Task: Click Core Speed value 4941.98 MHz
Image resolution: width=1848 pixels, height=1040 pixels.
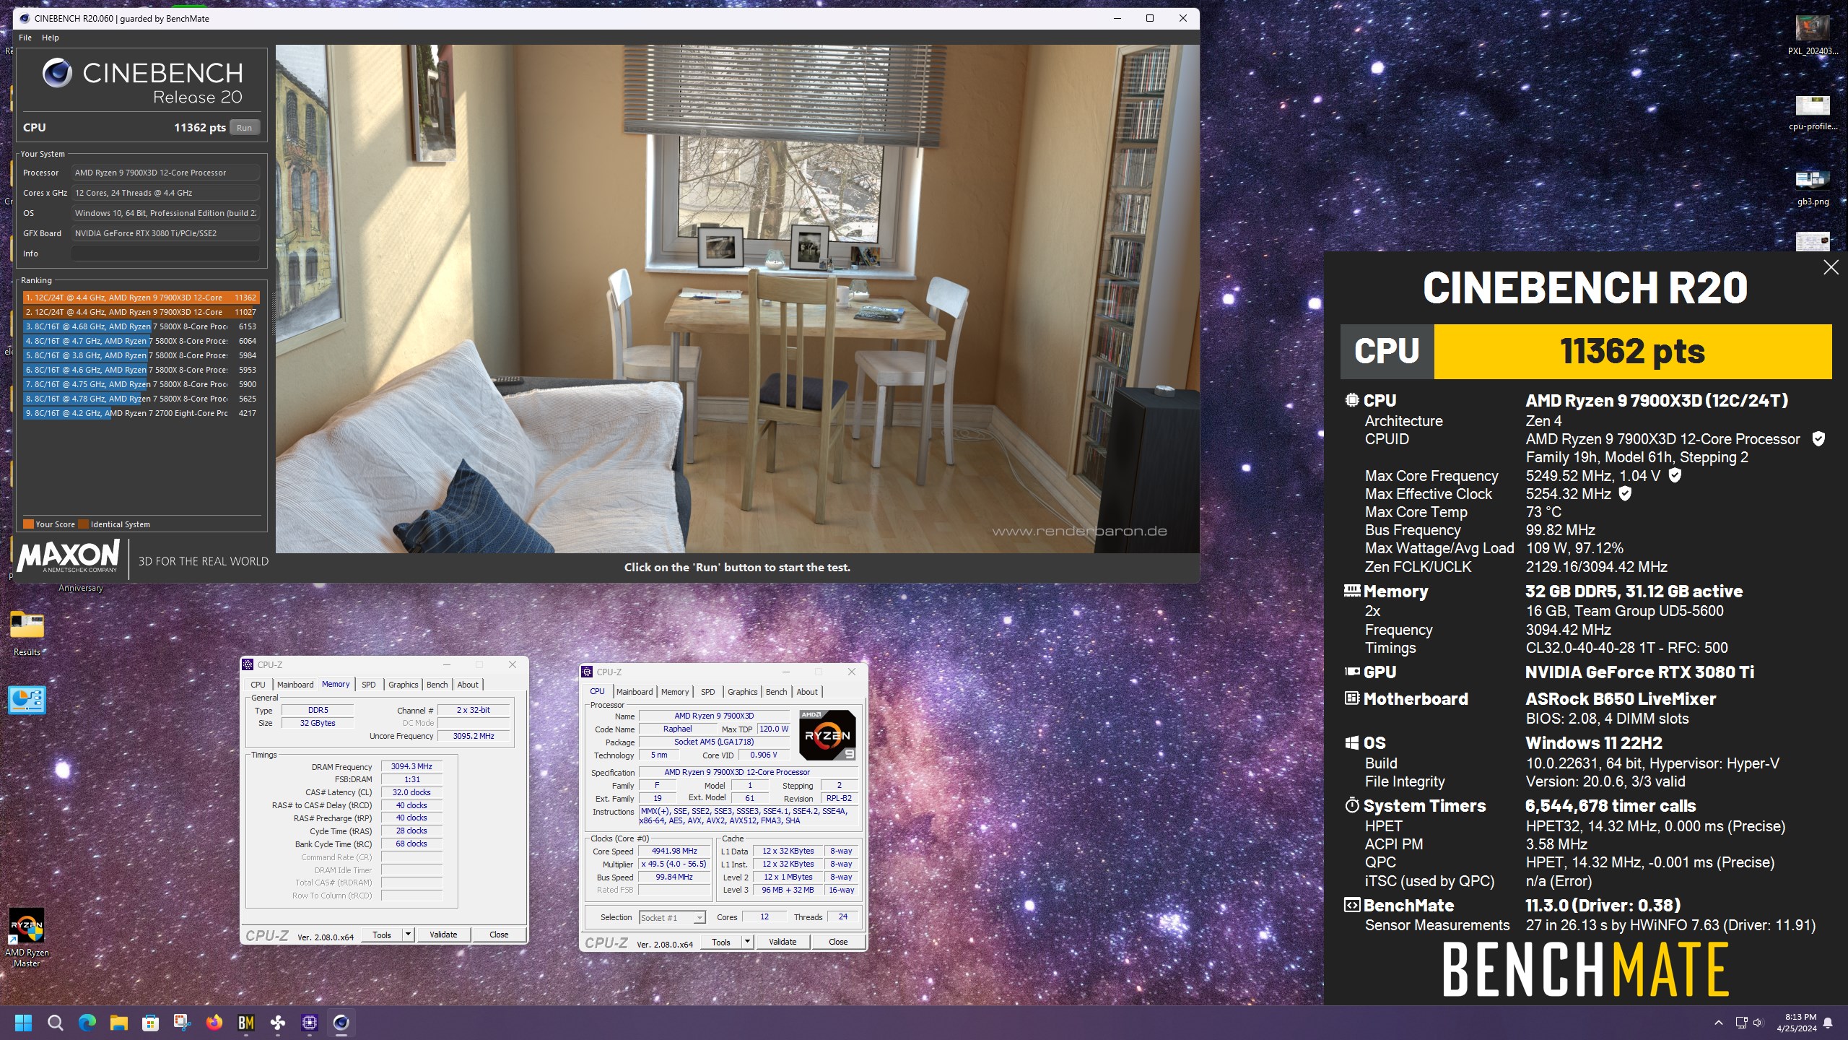Action: tap(674, 851)
